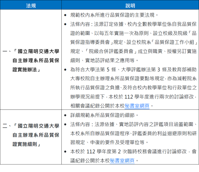Click the text 規範校內系所進行品質保證的主要法規
199x172 pixels.
[114, 15]
